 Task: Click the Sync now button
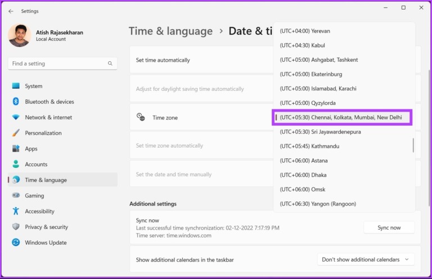(389, 227)
